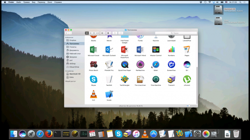Open the Правка menu
The height and width of the screenshot is (140, 250).
point(26,2)
